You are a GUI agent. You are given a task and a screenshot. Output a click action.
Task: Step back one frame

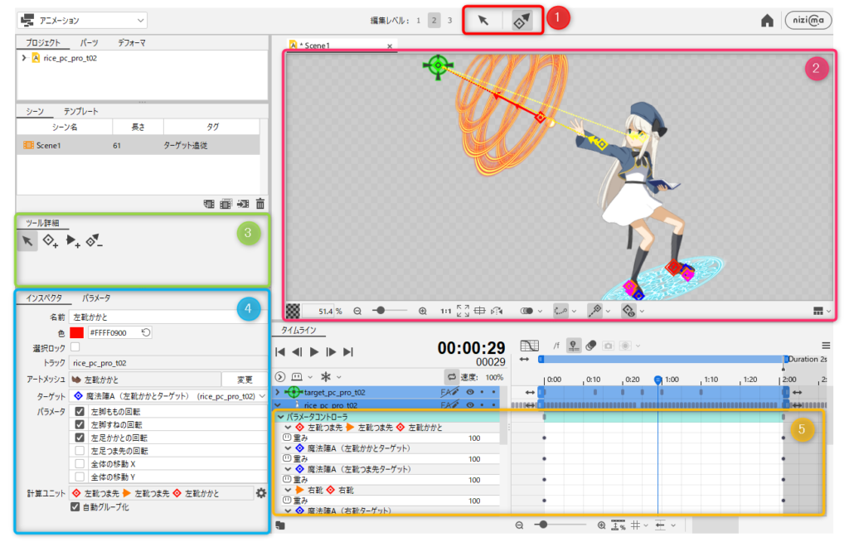coord(297,352)
